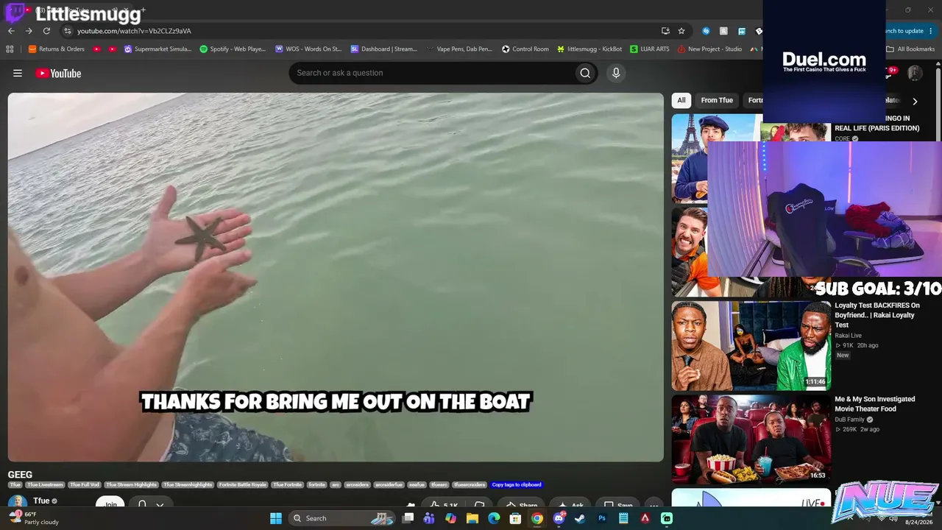Visit the Rakai Live channel
The height and width of the screenshot is (530, 942).
point(848,336)
